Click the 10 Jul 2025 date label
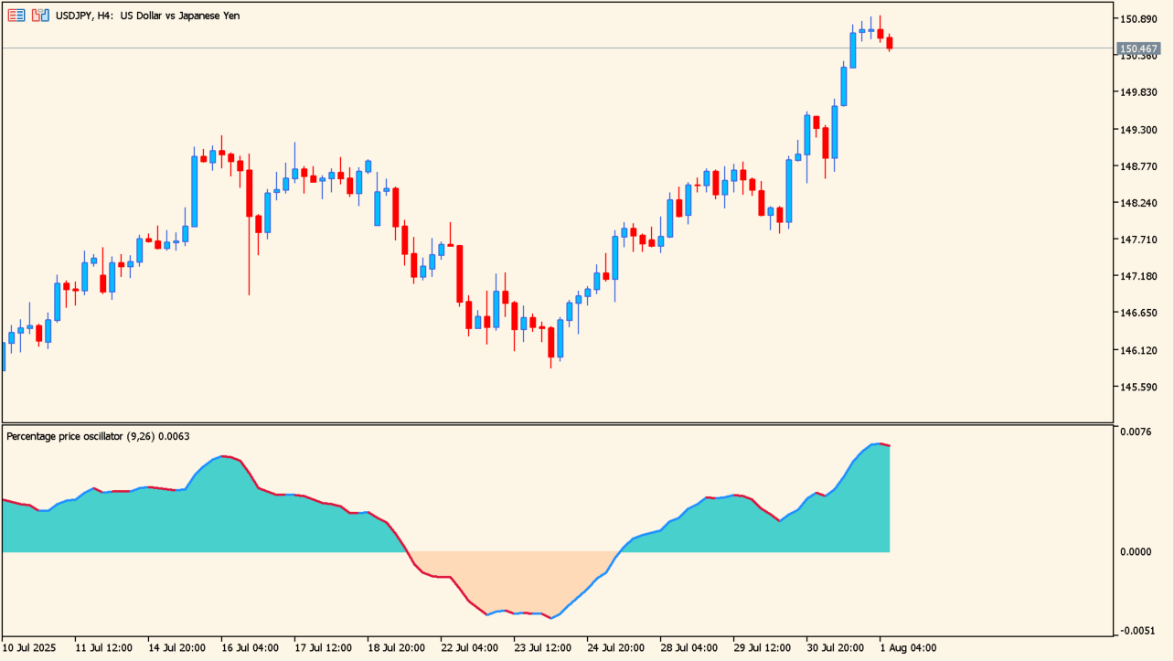Screen dimensions: 1174x661 (29, 648)
